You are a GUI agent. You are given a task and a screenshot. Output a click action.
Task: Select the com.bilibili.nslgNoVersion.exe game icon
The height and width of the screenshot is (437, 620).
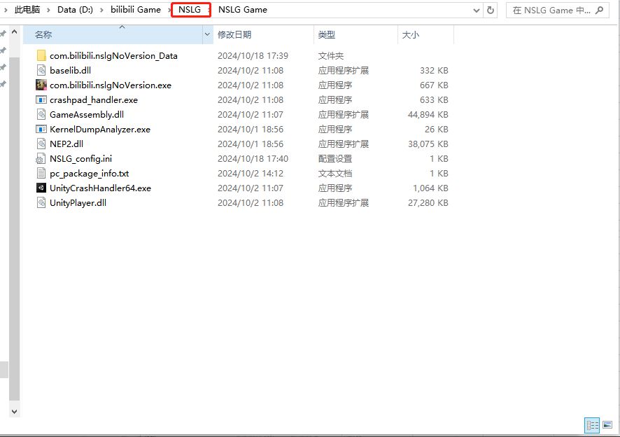pyautogui.click(x=41, y=85)
